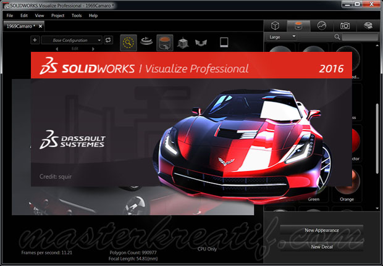Click the scrollbar up arrow
Screen dimensions: 383x266
point(377,46)
